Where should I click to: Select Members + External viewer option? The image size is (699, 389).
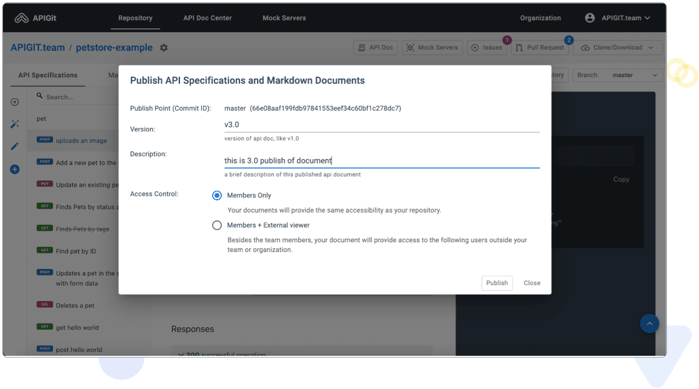pos(217,225)
